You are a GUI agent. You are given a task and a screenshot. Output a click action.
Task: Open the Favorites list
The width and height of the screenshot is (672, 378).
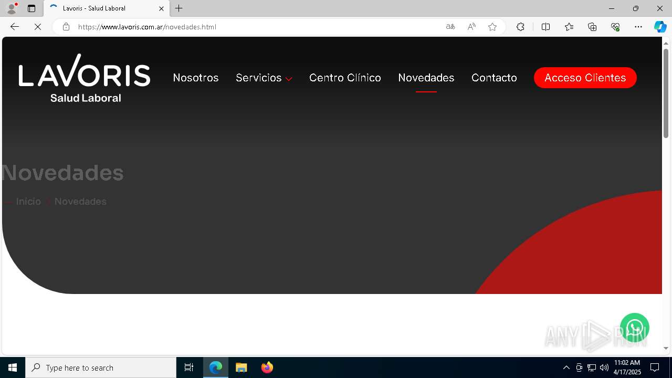pyautogui.click(x=569, y=27)
